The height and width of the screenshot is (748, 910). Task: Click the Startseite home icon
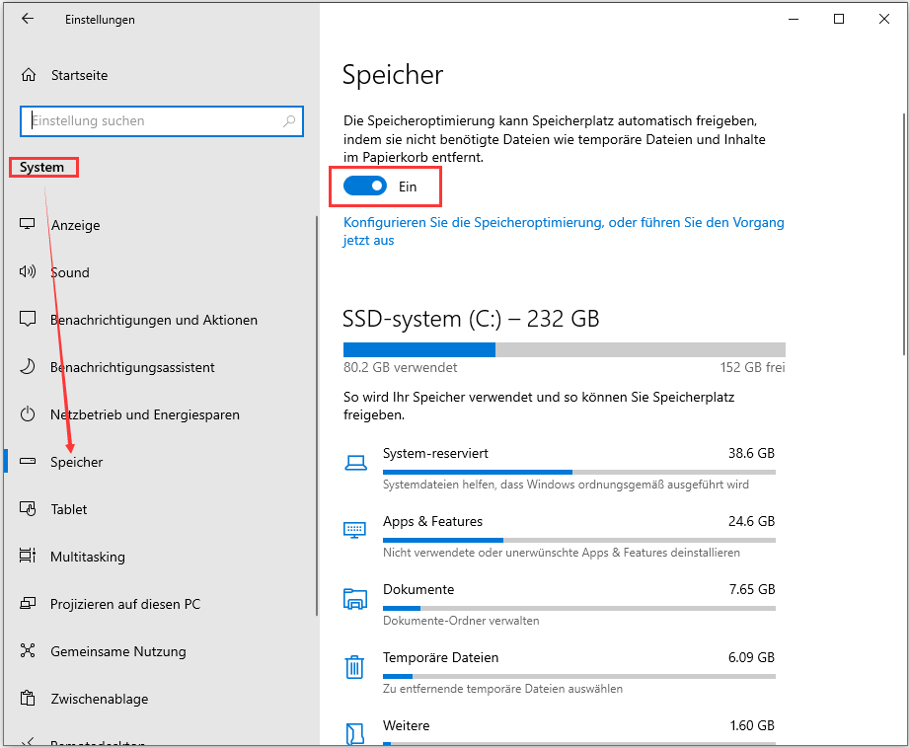[29, 75]
